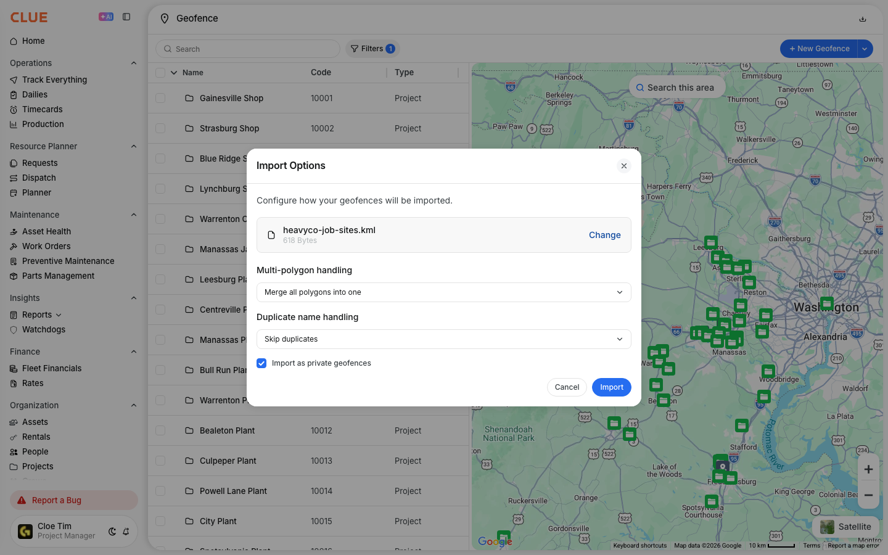Click the Rentals key icon
Screen dimensions: 888x555
click(x=14, y=437)
